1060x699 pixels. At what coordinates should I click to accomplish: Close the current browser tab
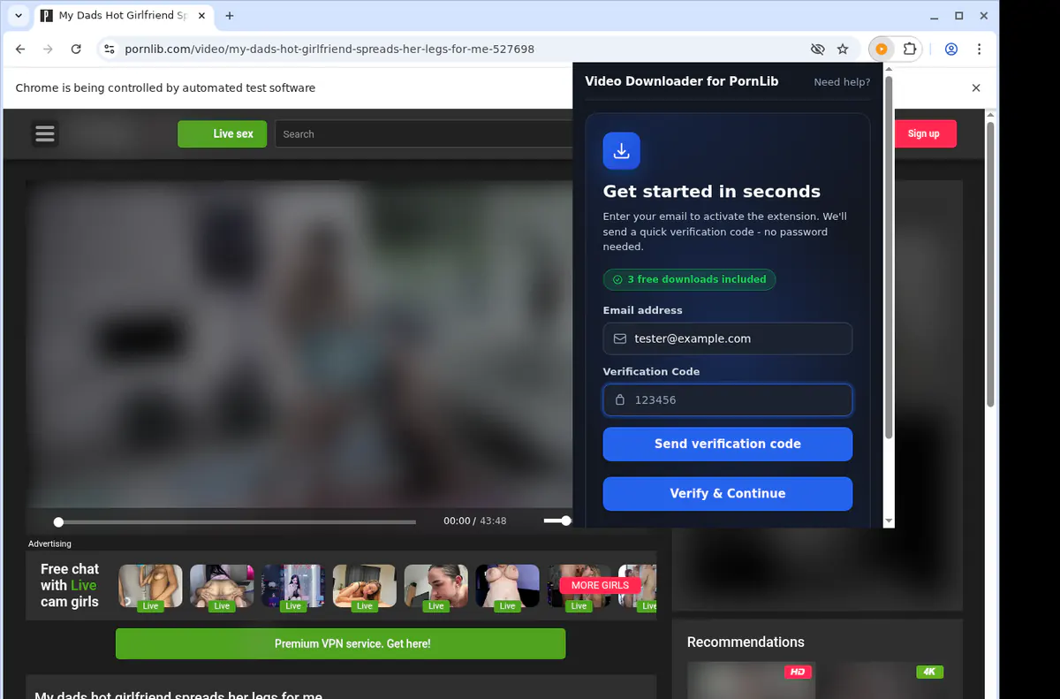(x=200, y=16)
